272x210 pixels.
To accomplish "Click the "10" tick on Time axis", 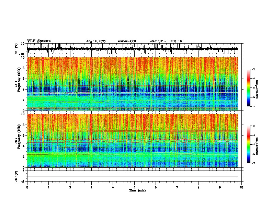I will (241, 187).
